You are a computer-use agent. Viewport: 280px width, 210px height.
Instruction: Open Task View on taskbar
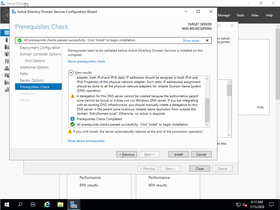tap(33, 205)
